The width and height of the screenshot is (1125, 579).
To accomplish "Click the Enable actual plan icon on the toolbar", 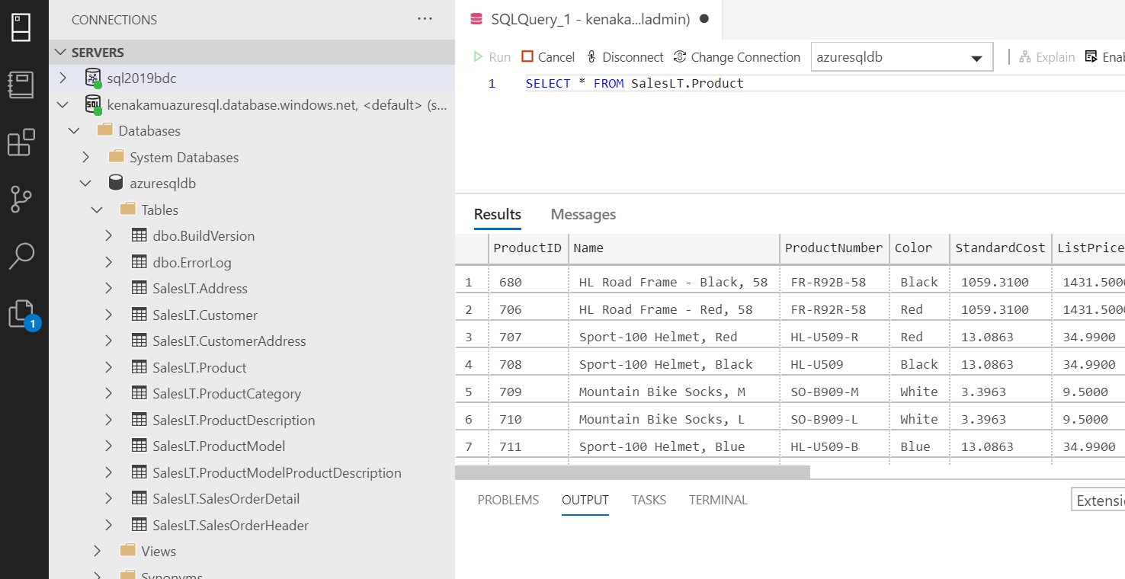I will coord(1091,56).
